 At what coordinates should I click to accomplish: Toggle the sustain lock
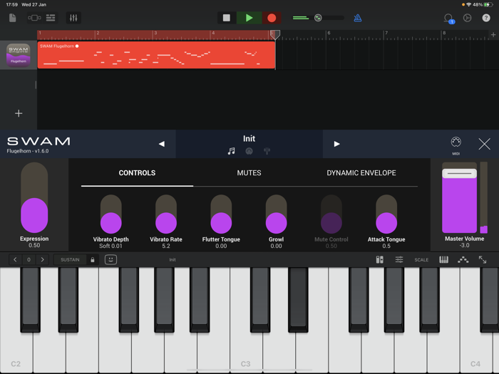pyautogui.click(x=92, y=260)
